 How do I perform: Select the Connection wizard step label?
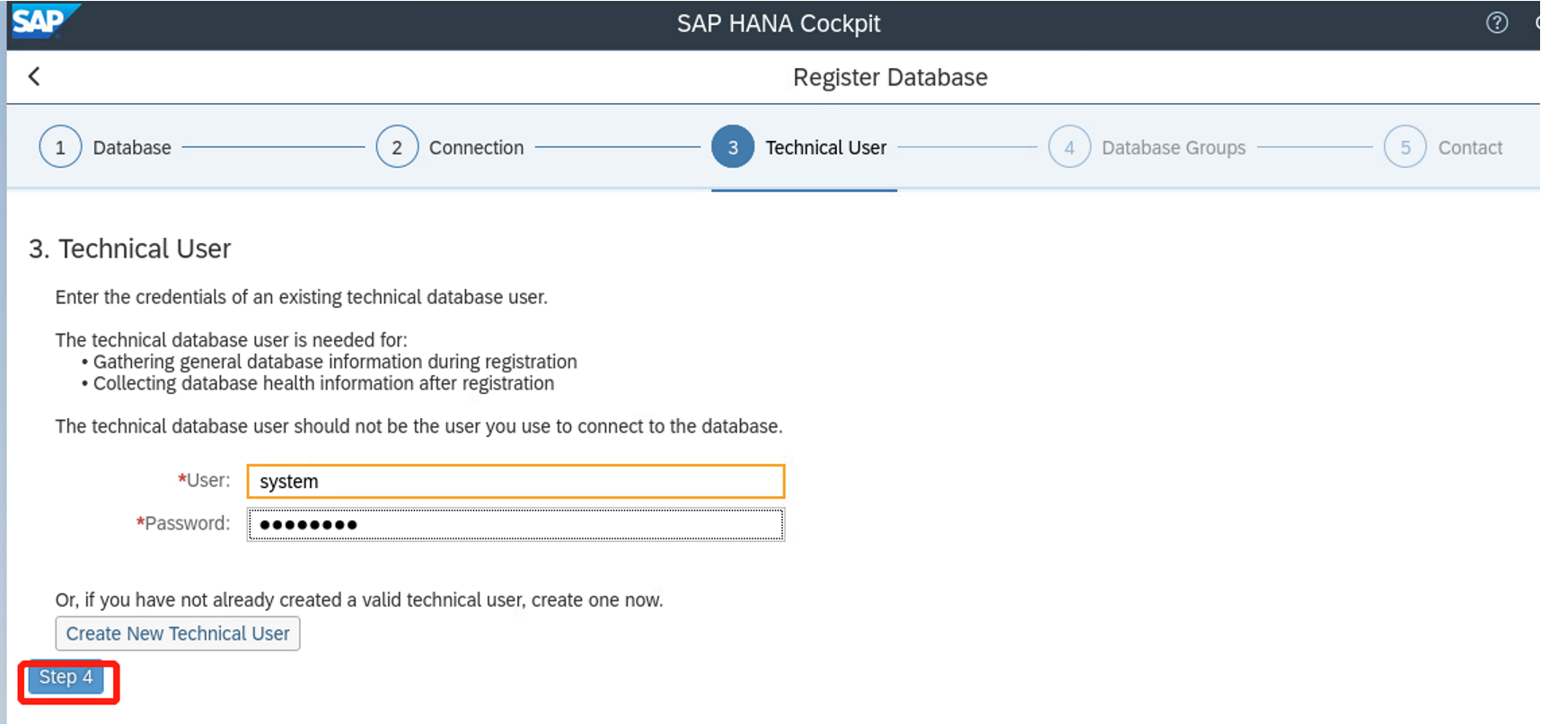[476, 148]
